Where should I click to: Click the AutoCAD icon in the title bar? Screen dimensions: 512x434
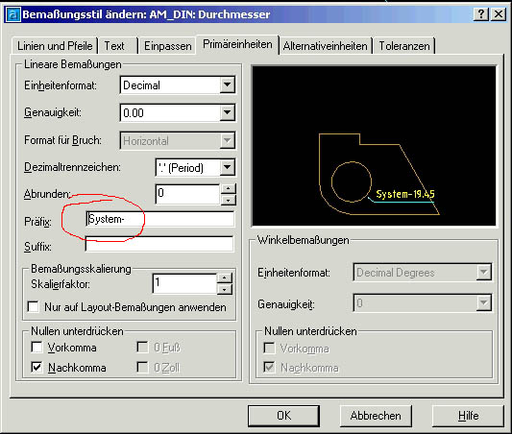click(x=13, y=15)
